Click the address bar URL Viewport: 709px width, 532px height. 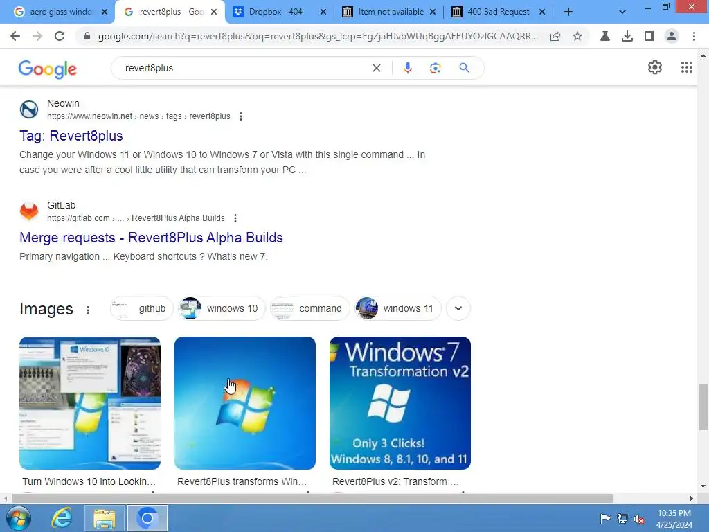tap(318, 36)
